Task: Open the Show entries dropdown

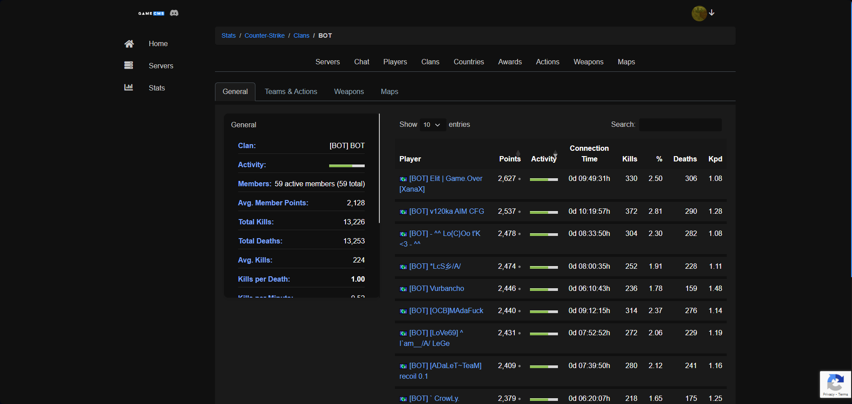Action: [x=432, y=125]
